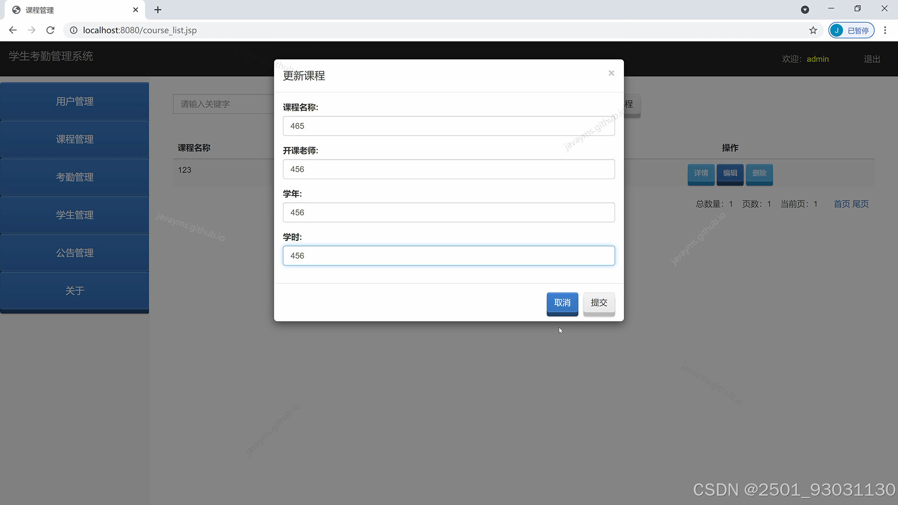Click the 课程名称 column header
Screen dimensions: 898x505
point(194,148)
